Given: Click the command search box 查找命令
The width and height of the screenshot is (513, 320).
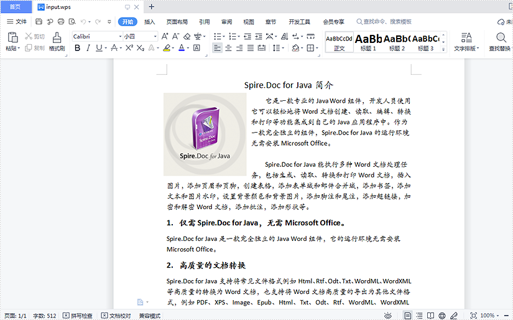Looking at the screenshot, I should click(x=384, y=22).
